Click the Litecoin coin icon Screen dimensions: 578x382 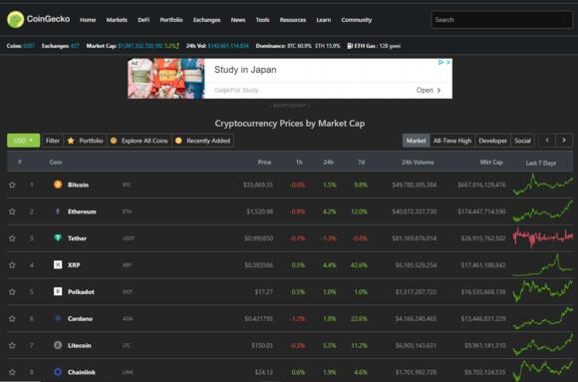58,345
